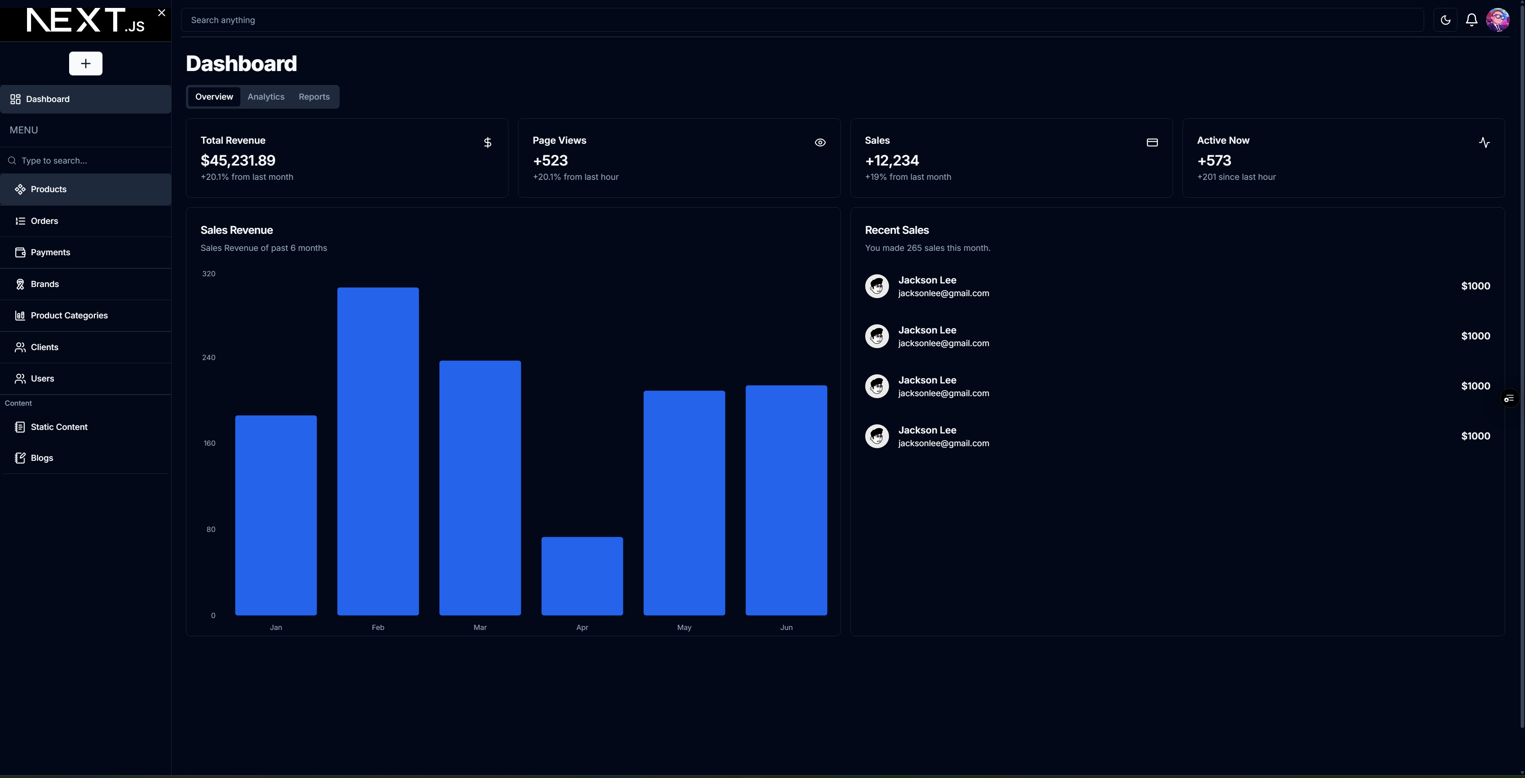
Task: Select the Product Categories icon
Action: click(20, 315)
